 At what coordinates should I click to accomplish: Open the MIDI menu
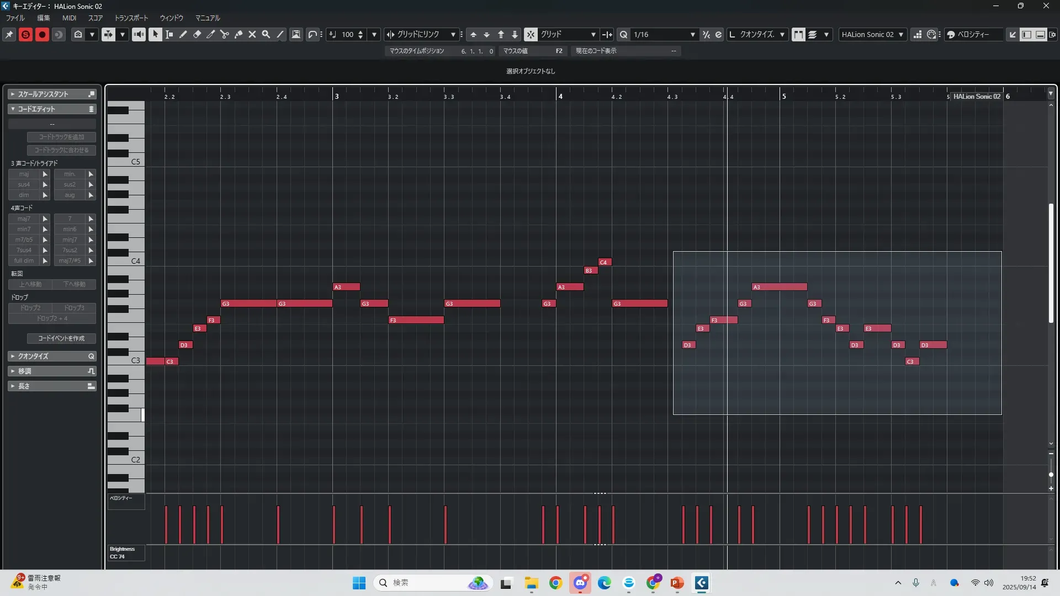click(x=69, y=18)
